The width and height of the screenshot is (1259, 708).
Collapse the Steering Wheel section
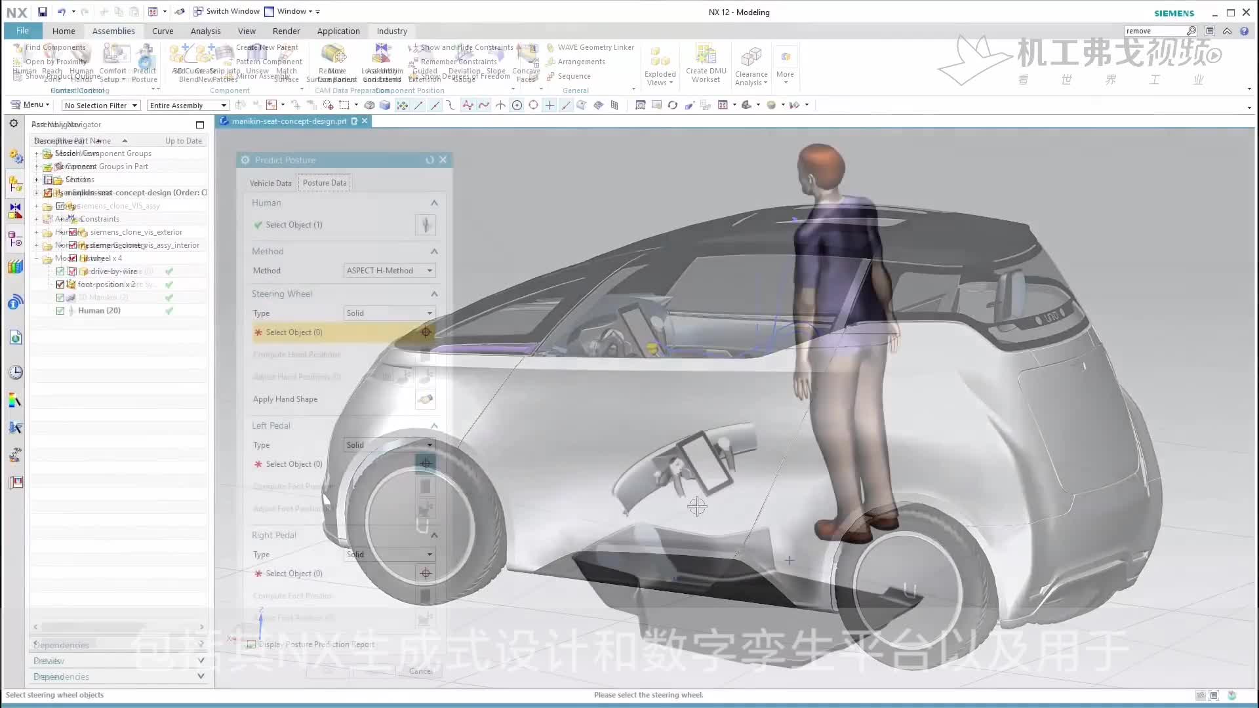pos(434,294)
